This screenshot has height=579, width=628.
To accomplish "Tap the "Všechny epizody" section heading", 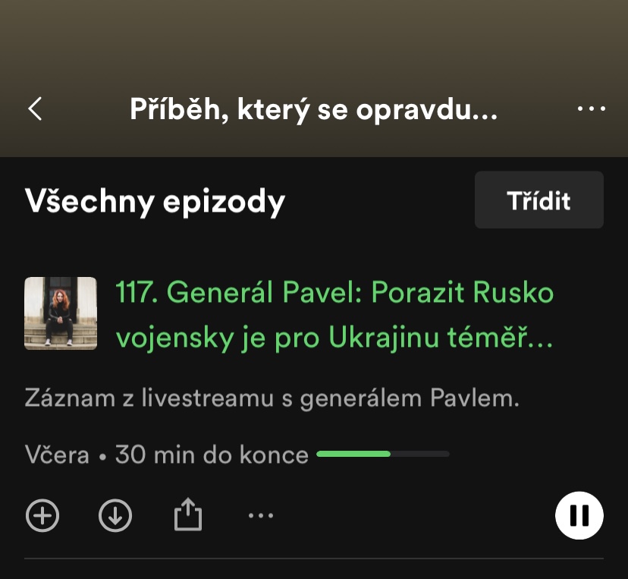I will pos(155,201).
